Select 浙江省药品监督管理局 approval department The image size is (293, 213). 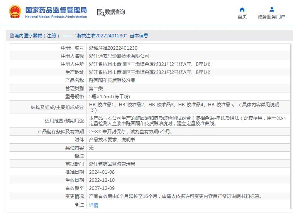click(112, 164)
